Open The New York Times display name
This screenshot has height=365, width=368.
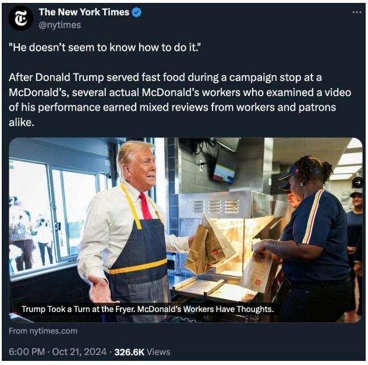[84, 12]
